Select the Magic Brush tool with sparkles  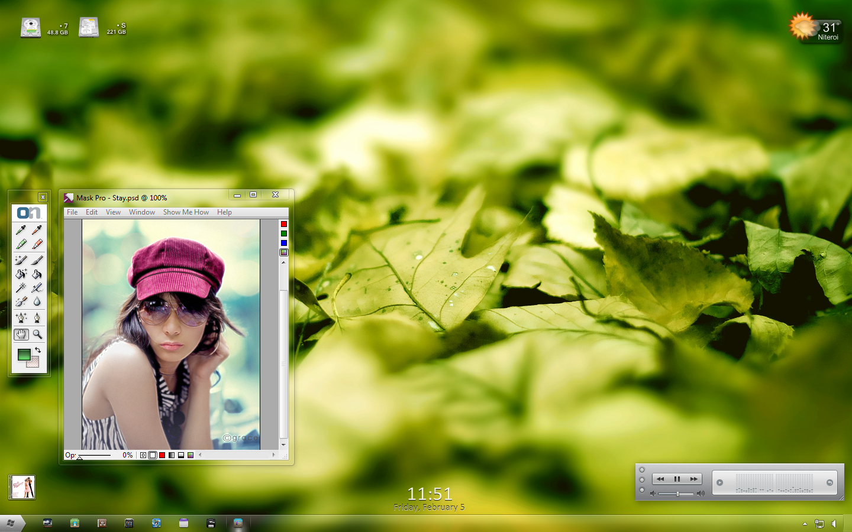coord(21,259)
